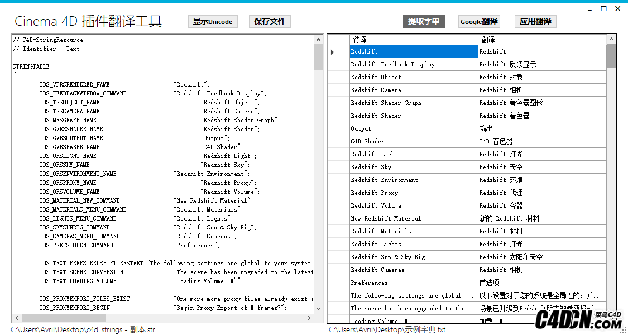Viewport: 628px width, 335px height.
Task: Run the Google翻译 button
Action: [x=479, y=22]
